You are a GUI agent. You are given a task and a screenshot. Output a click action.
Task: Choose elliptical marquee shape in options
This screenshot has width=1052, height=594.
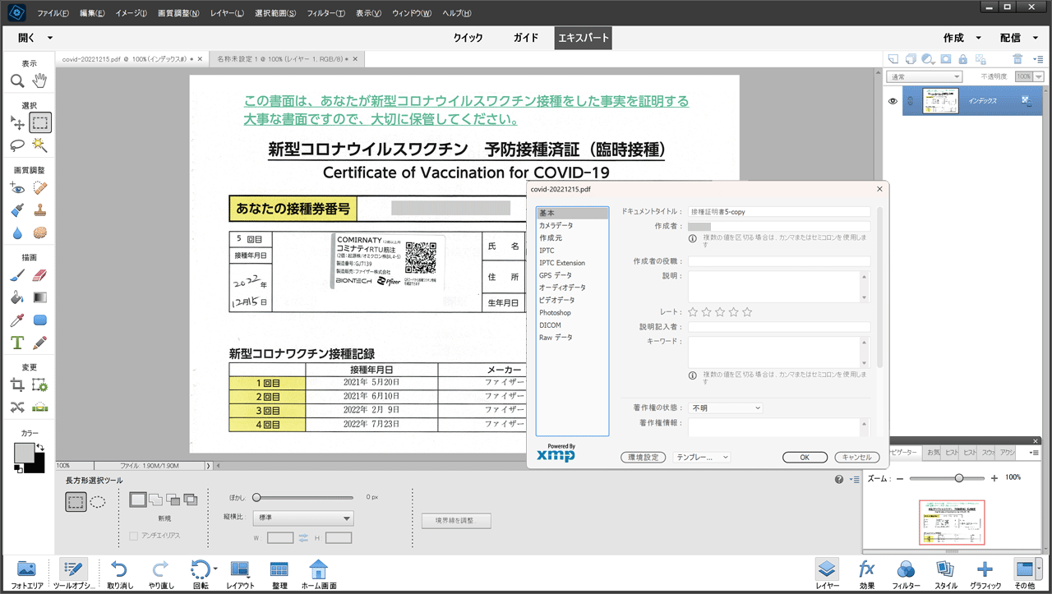coord(98,501)
